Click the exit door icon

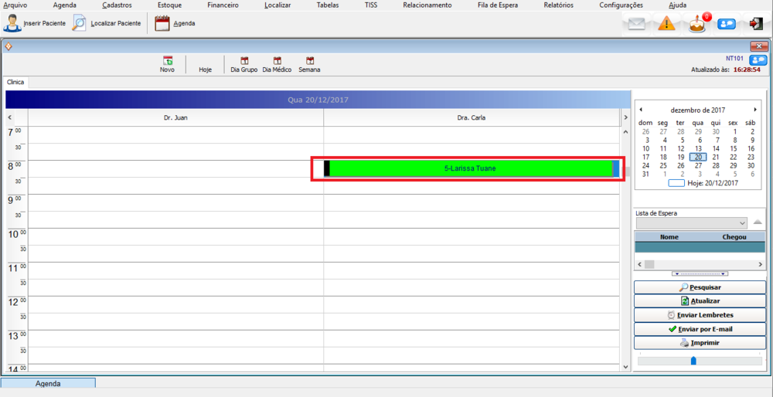pos(756,24)
